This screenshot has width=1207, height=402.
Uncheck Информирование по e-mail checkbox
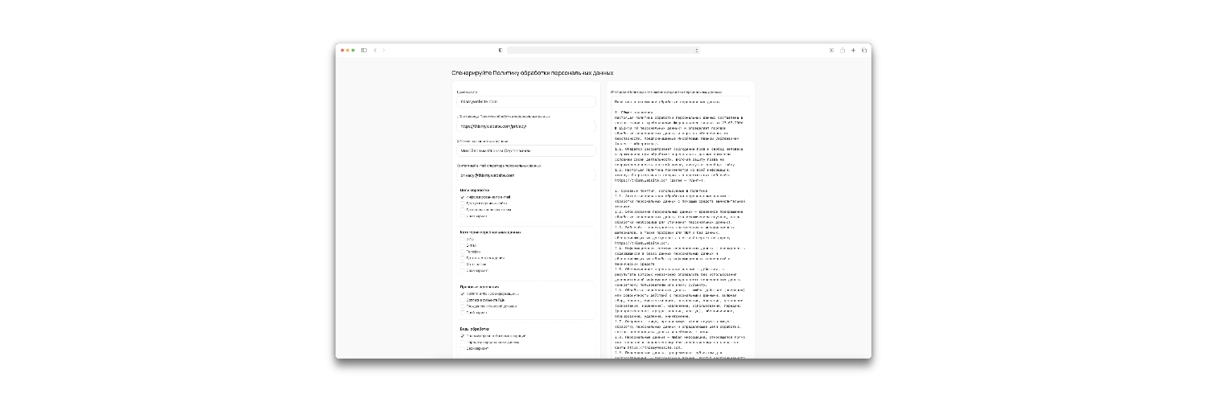click(x=463, y=197)
